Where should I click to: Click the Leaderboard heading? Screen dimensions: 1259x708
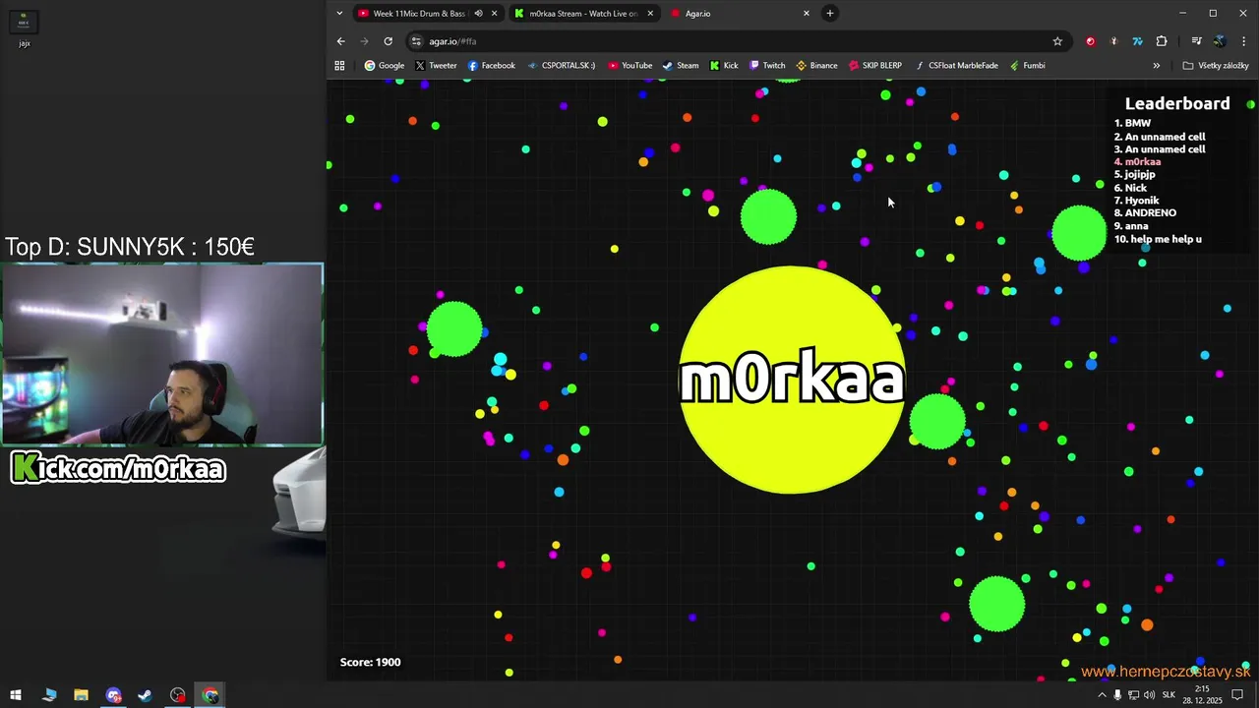(x=1177, y=103)
